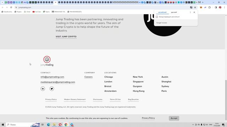Go back with the browser back arrow
This screenshot has height=127, width=227.
click(x=2, y=7)
